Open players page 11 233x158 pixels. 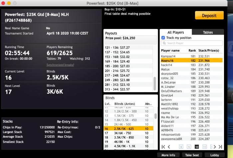(x=204, y=147)
